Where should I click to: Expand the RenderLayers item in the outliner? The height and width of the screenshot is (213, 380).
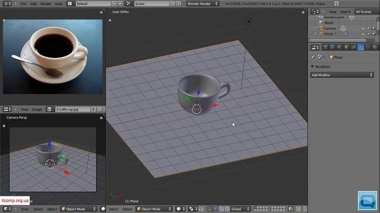tap(316, 17)
